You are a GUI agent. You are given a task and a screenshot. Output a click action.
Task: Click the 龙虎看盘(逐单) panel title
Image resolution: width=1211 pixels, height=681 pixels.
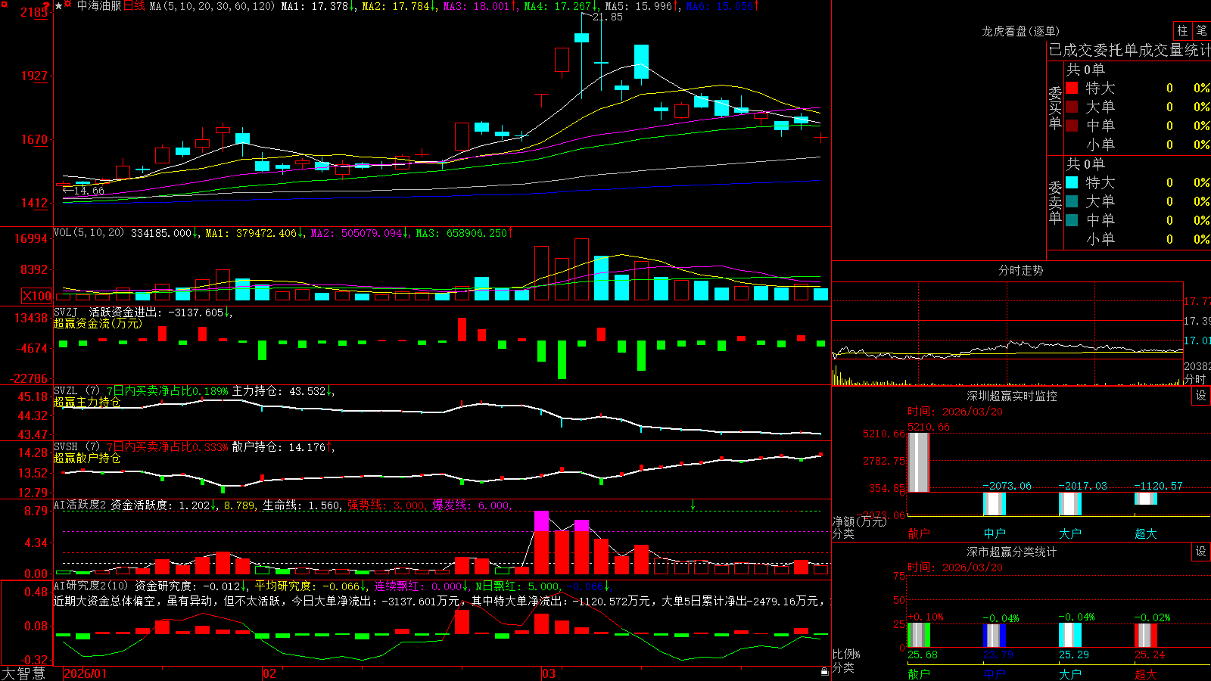click(1020, 31)
